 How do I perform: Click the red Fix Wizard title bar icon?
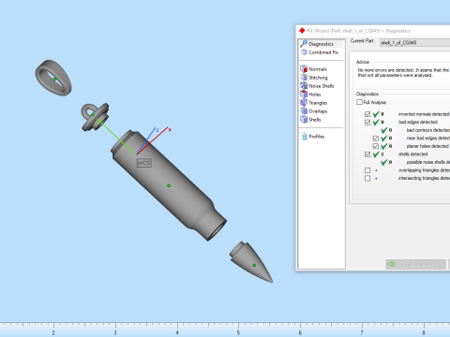click(x=302, y=31)
